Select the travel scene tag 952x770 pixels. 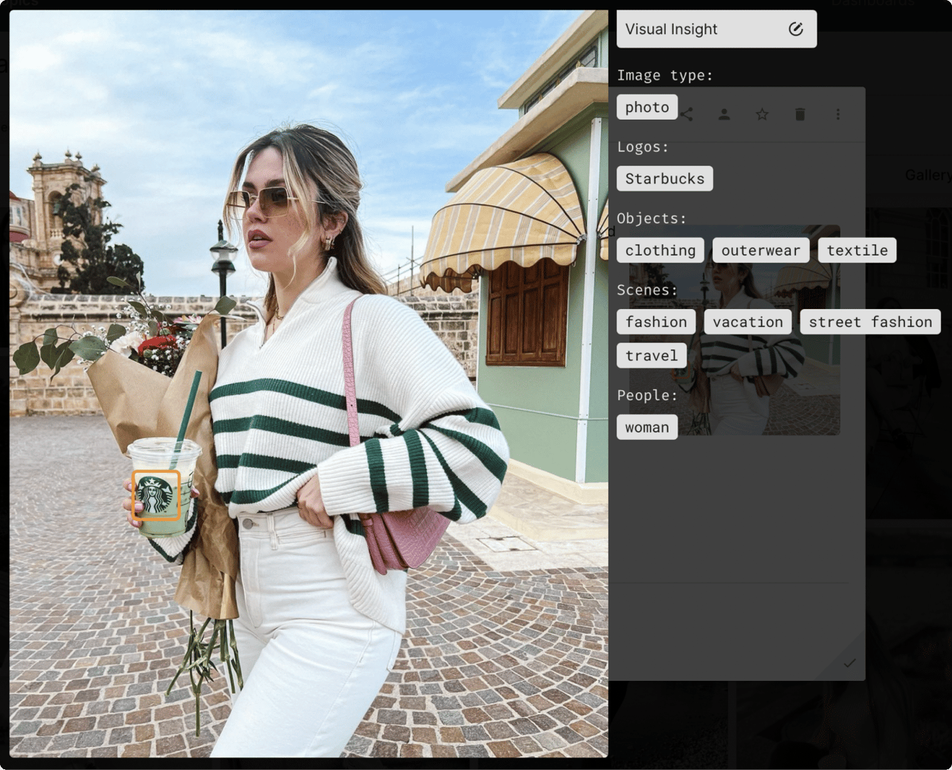click(651, 355)
